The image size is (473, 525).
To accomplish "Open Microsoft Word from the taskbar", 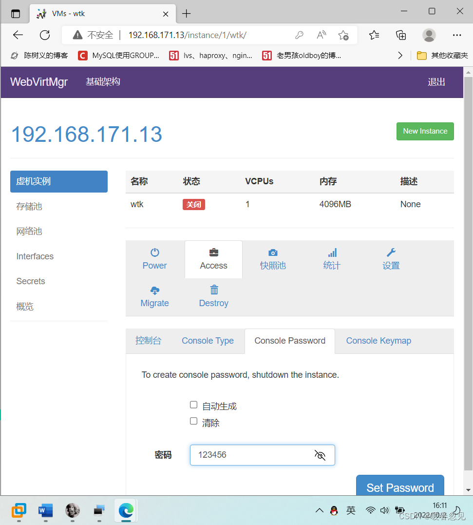I will pos(45,510).
